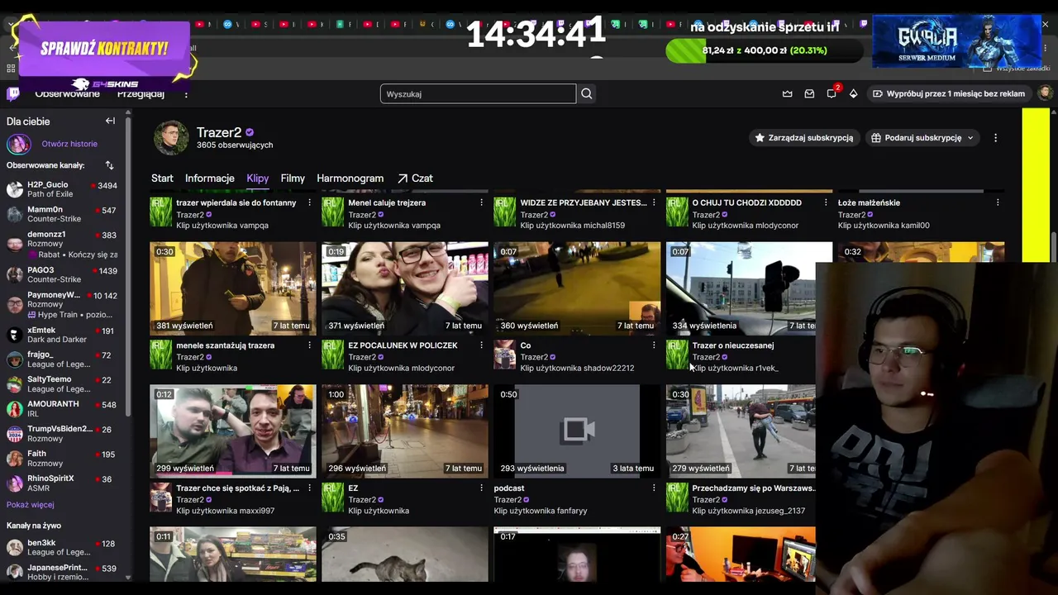Open the Informacje tab
Screen dimensions: 1058x595
tap(210, 178)
